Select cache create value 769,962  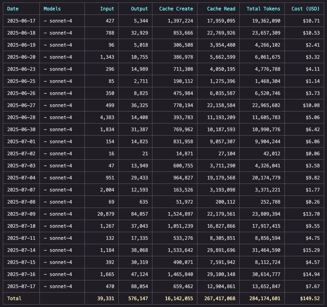pyautogui.click(x=183, y=130)
